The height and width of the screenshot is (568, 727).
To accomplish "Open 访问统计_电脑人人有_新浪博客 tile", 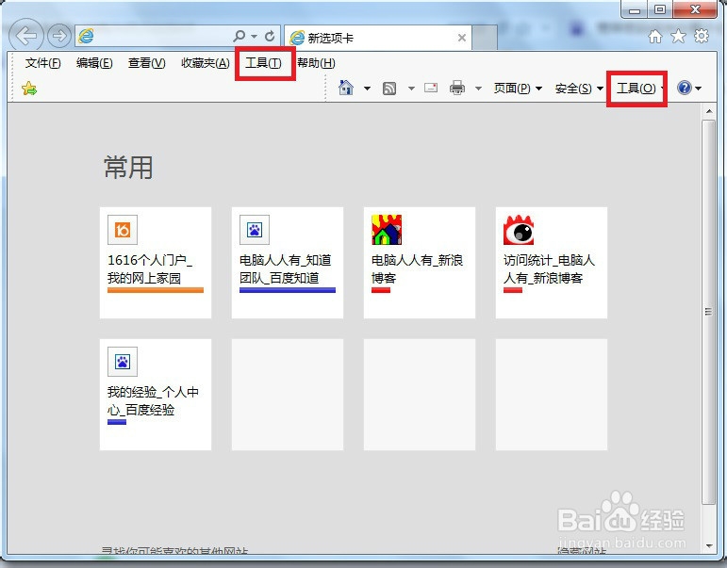I will [552, 263].
